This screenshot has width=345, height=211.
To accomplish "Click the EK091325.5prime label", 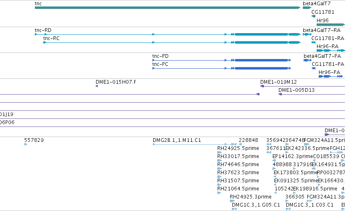I will click(x=296, y=181).
